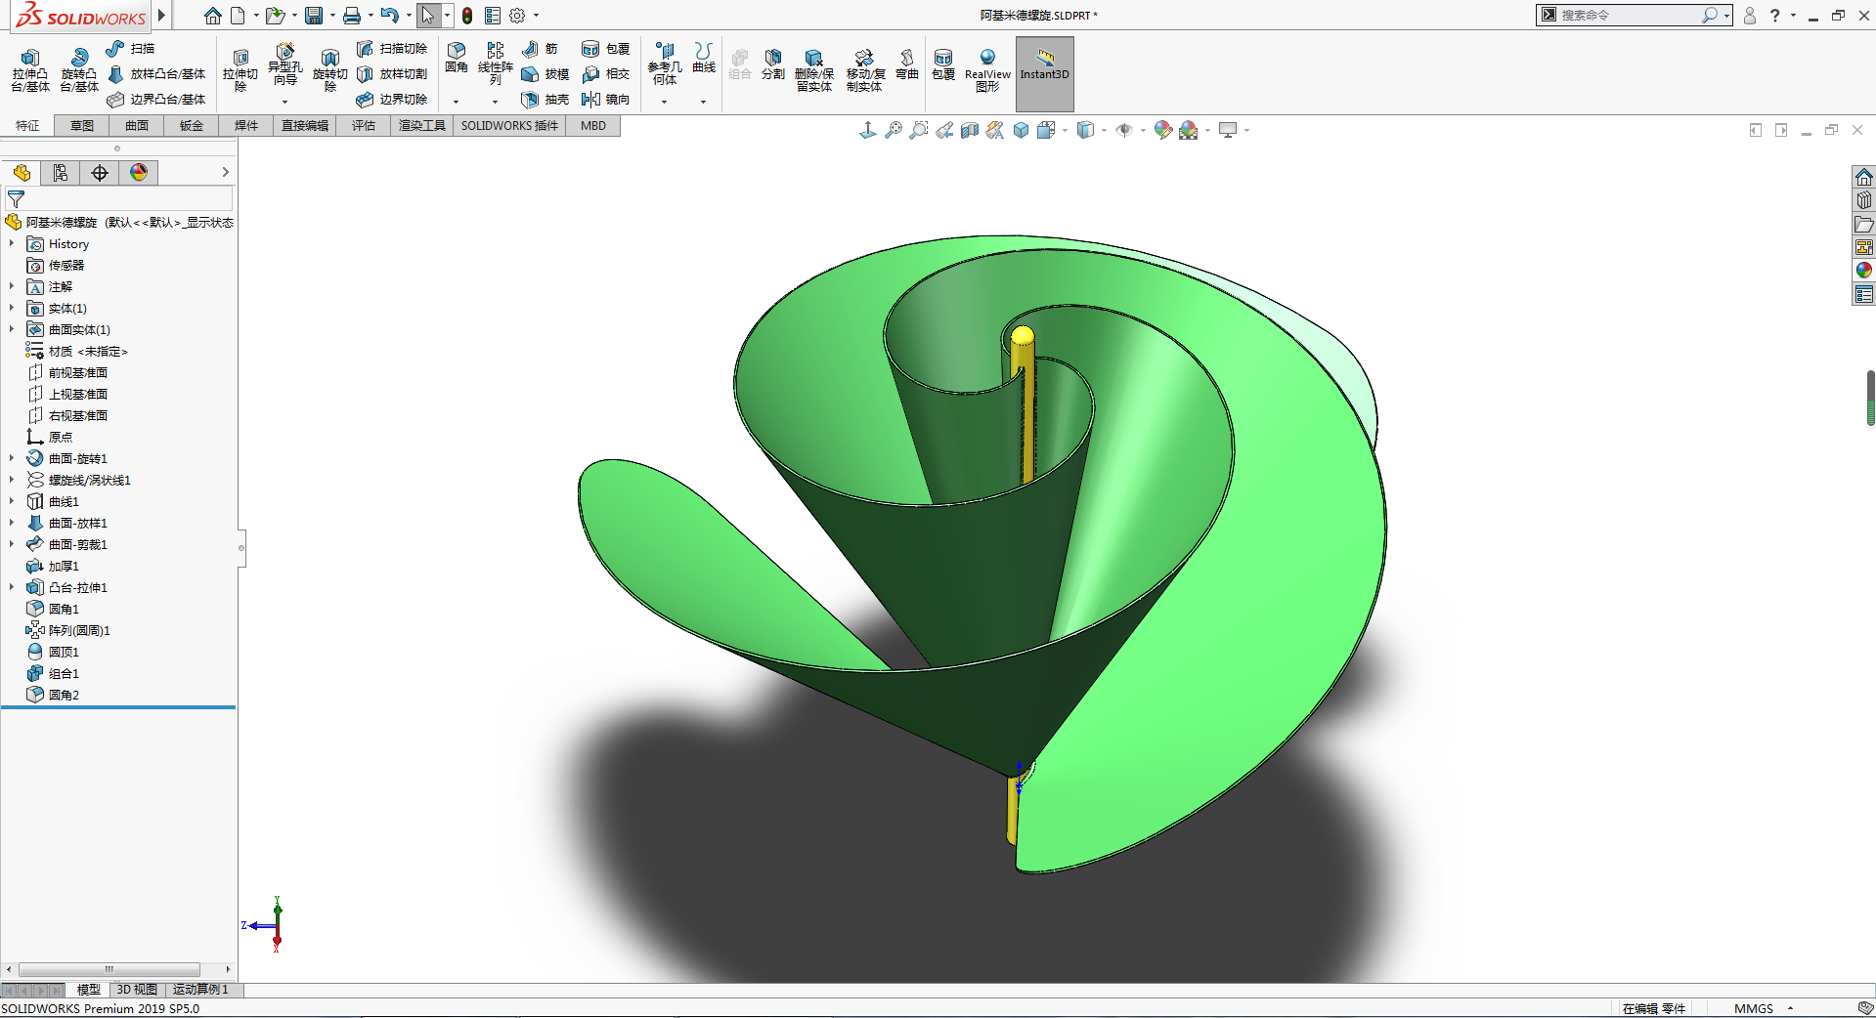The height and width of the screenshot is (1018, 1876).
Task: Expand the 曲面-旋转1 feature node
Action: point(12,459)
